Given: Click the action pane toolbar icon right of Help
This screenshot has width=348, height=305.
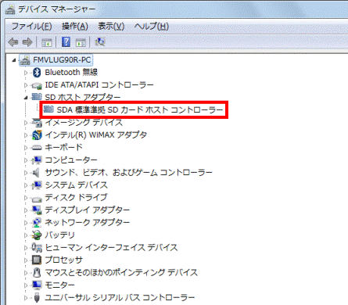Looking at the screenshot, I should (81, 42).
